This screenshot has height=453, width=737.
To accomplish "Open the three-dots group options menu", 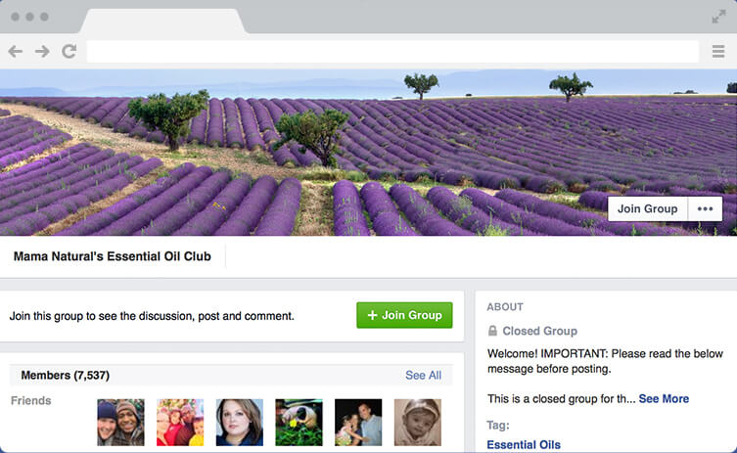I will 705,208.
